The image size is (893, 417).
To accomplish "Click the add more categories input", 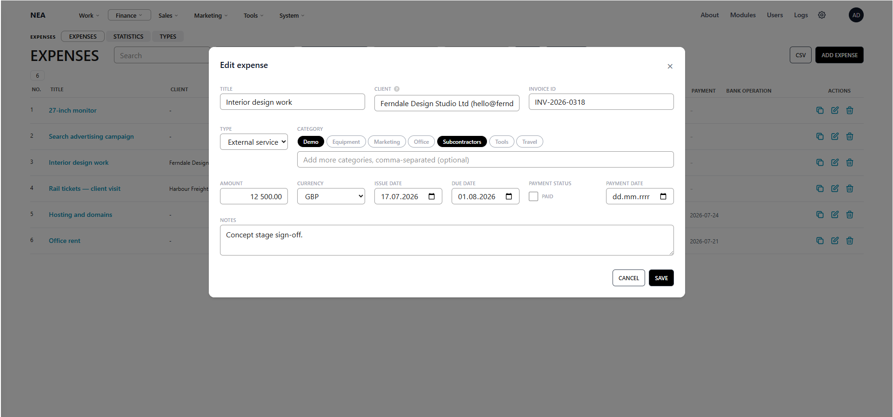I will [486, 160].
